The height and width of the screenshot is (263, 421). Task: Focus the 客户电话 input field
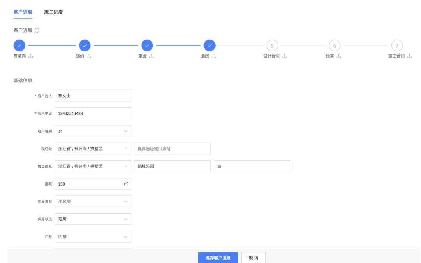pyautogui.click(x=93, y=113)
